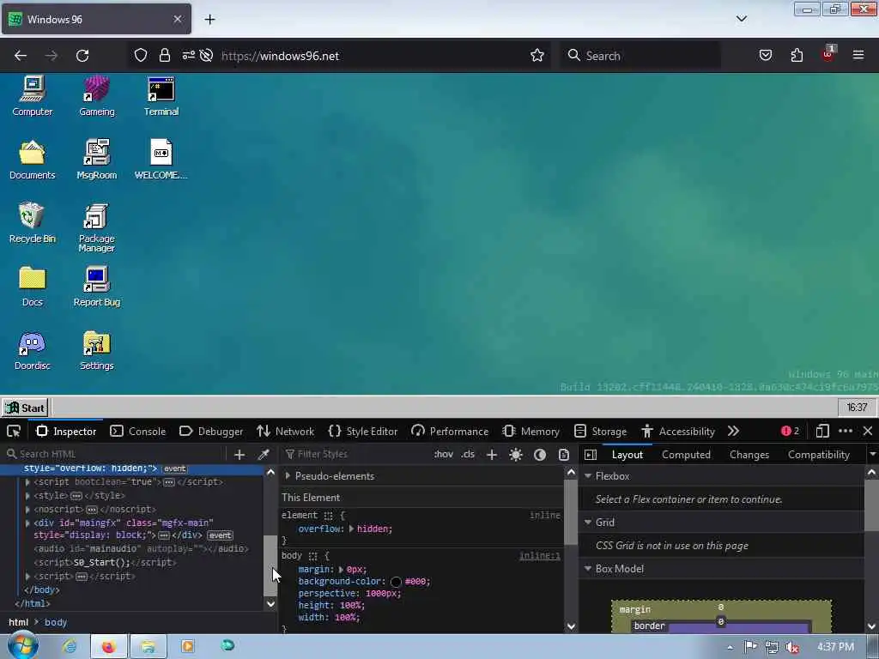Open the Settings desktop shortcut
Viewport: 879px width, 659px height.
(96, 350)
